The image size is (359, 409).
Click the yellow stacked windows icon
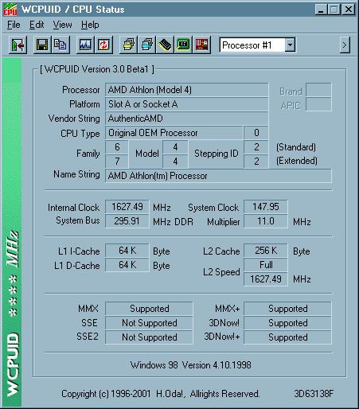(129, 45)
